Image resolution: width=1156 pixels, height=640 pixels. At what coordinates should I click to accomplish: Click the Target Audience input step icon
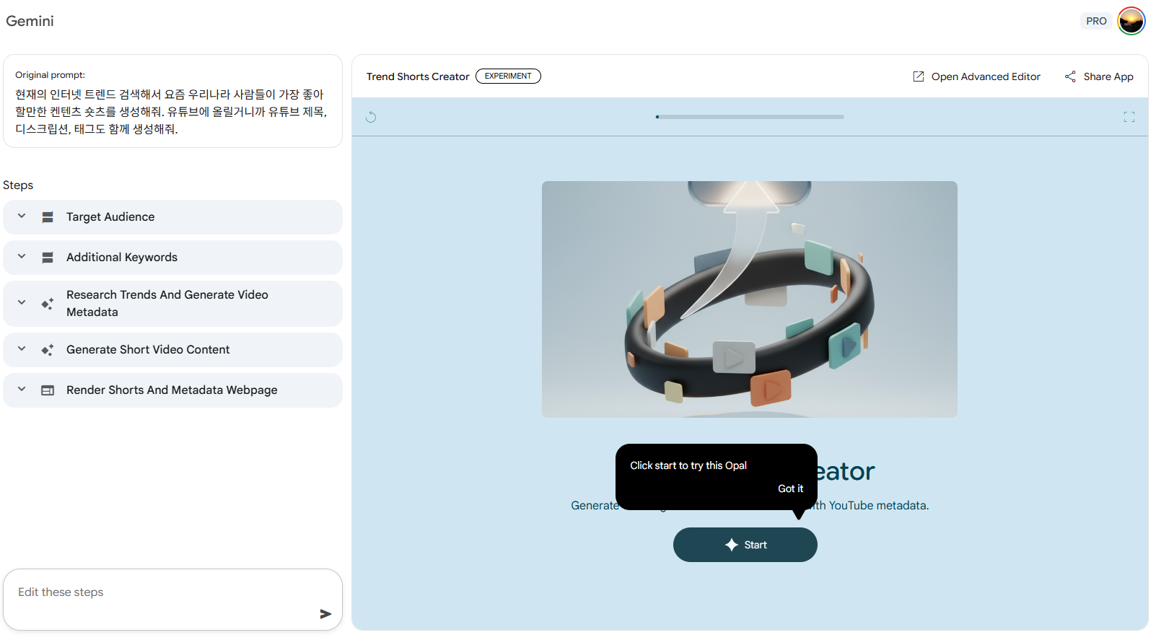(x=48, y=217)
